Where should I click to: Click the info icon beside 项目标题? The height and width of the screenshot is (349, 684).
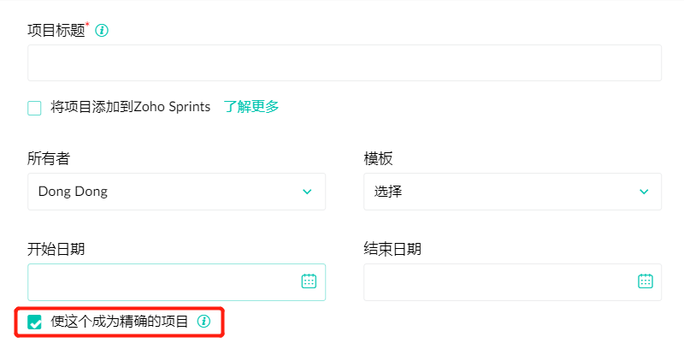[x=102, y=31]
